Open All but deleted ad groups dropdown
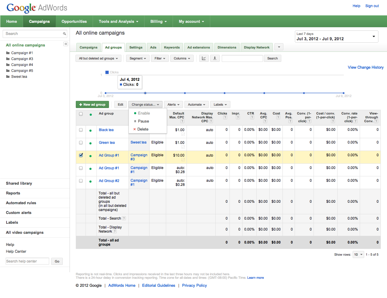 coord(98,58)
